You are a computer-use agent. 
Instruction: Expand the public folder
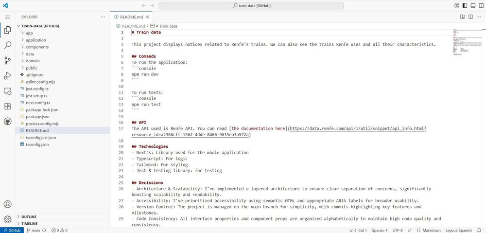coord(62,68)
